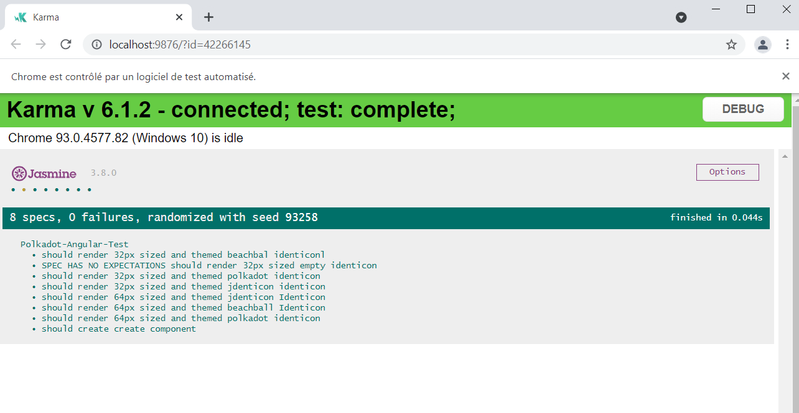Bookmark this page with the star icon
The image size is (799, 413).
coord(731,45)
